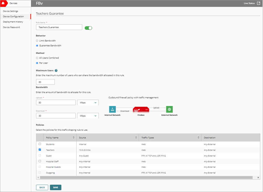Open Live Status in new window
The height and width of the screenshot is (192, 263).
tap(258, 3)
